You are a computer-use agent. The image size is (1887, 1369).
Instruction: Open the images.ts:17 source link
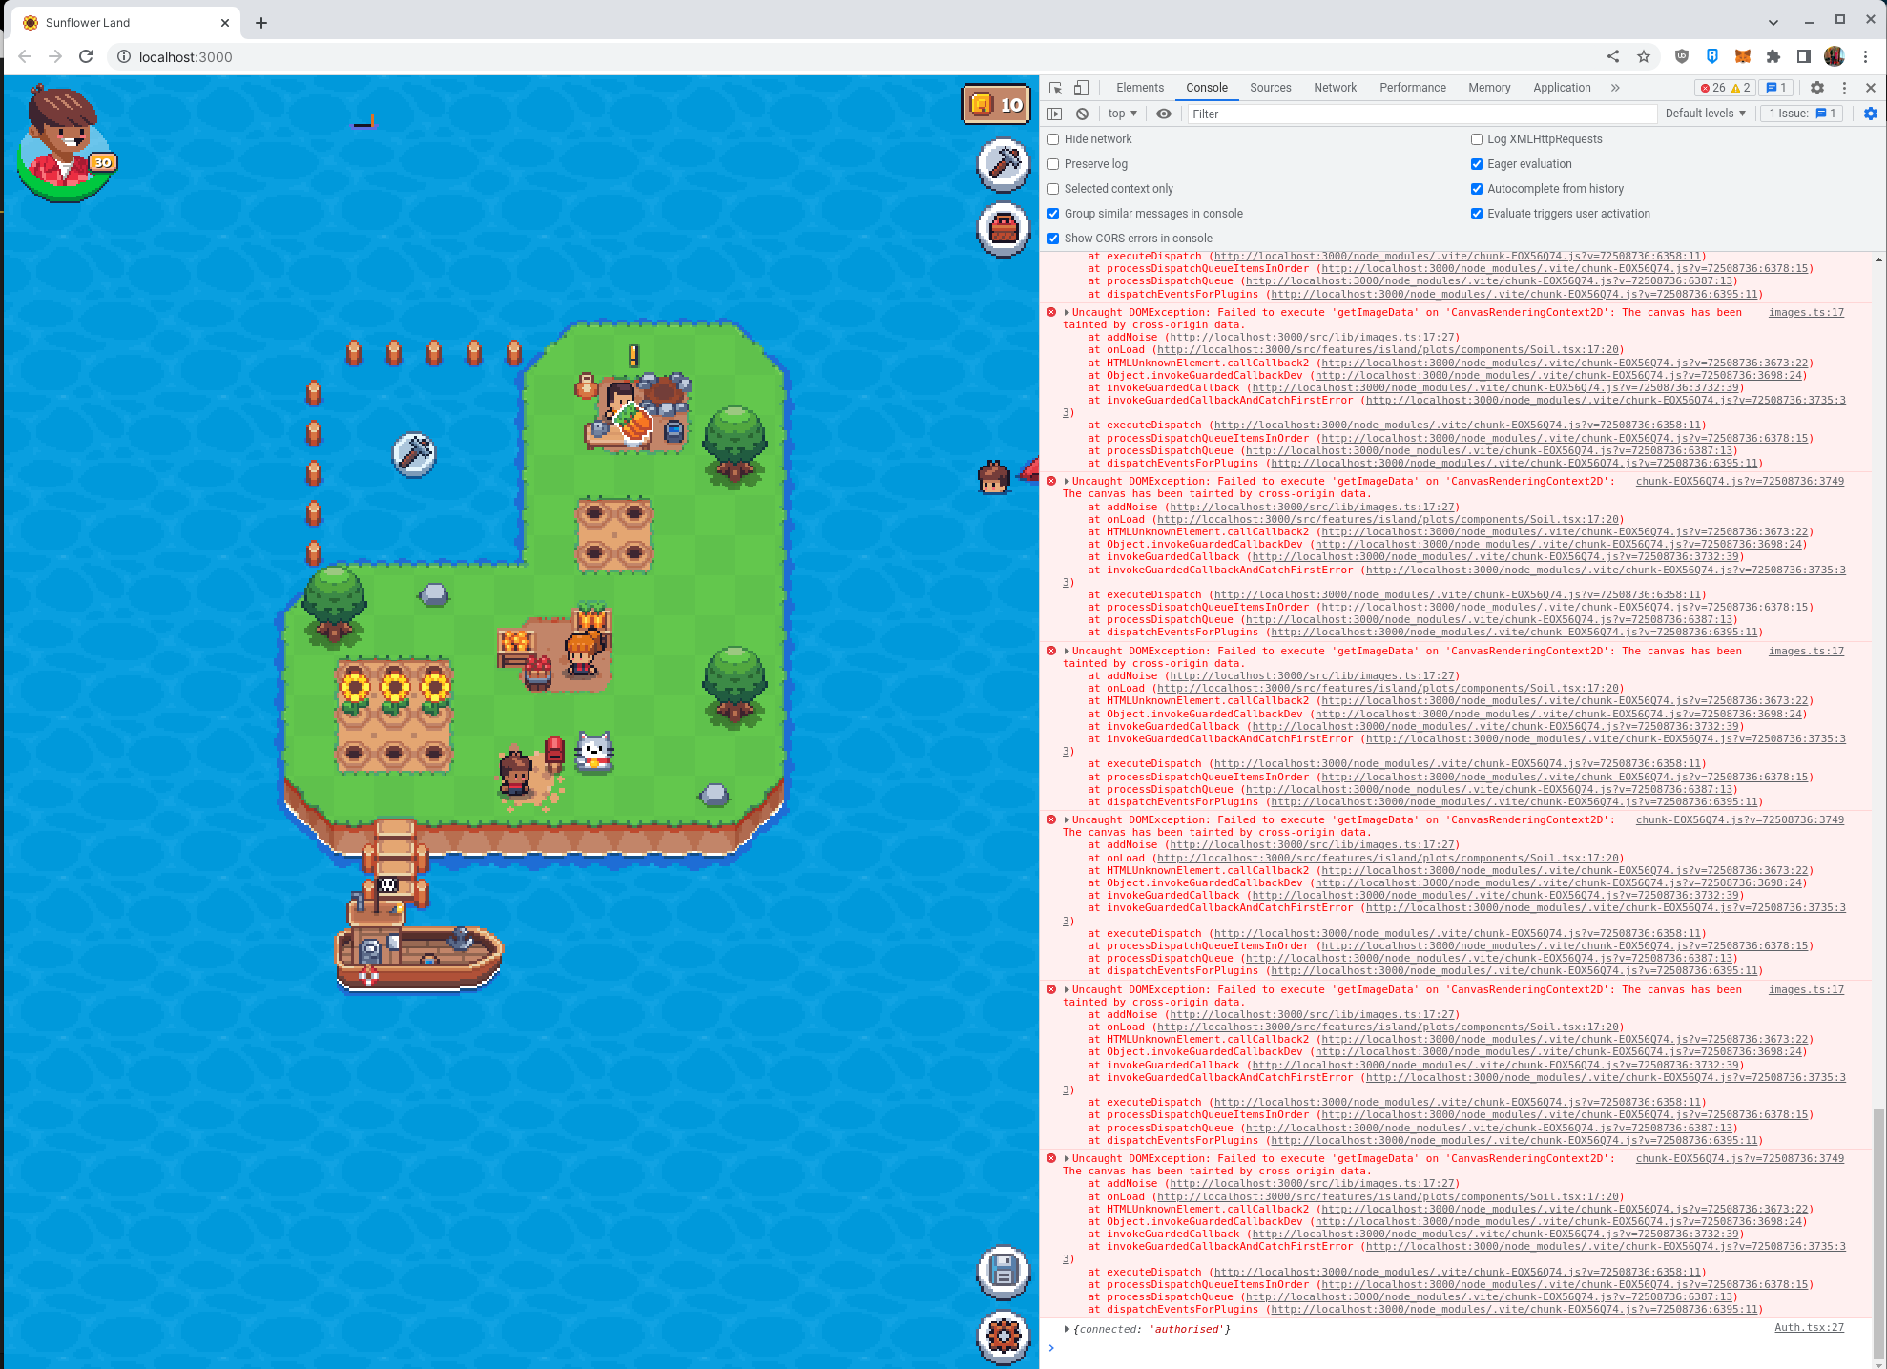click(x=1806, y=312)
